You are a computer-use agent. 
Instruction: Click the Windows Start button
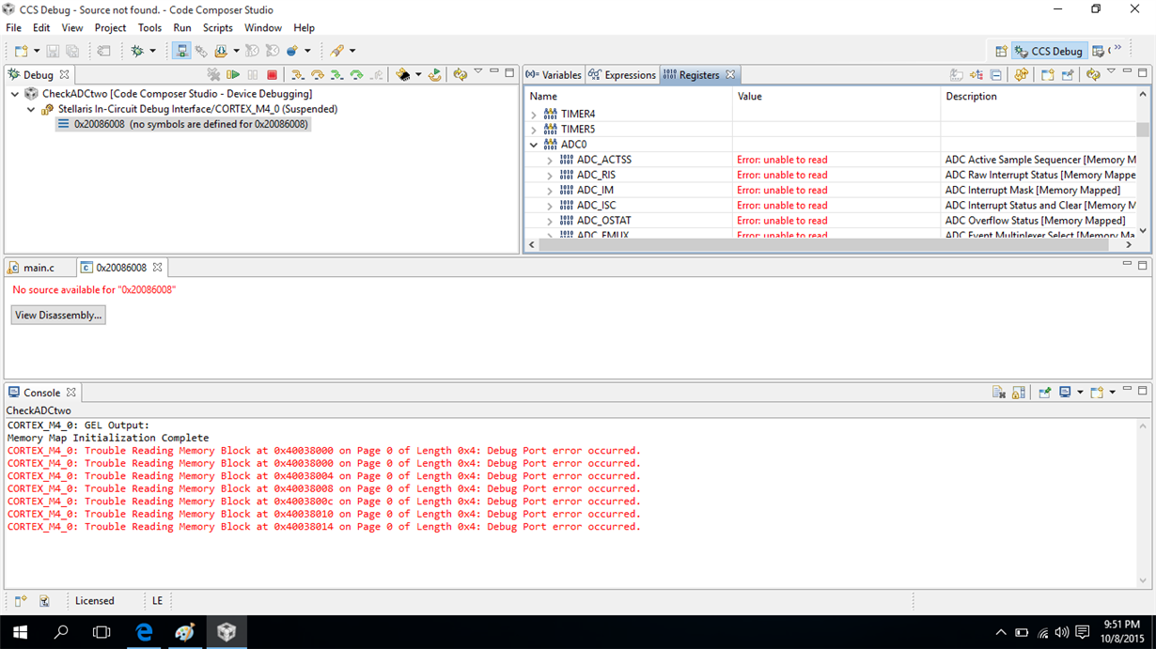click(x=20, y=632)
